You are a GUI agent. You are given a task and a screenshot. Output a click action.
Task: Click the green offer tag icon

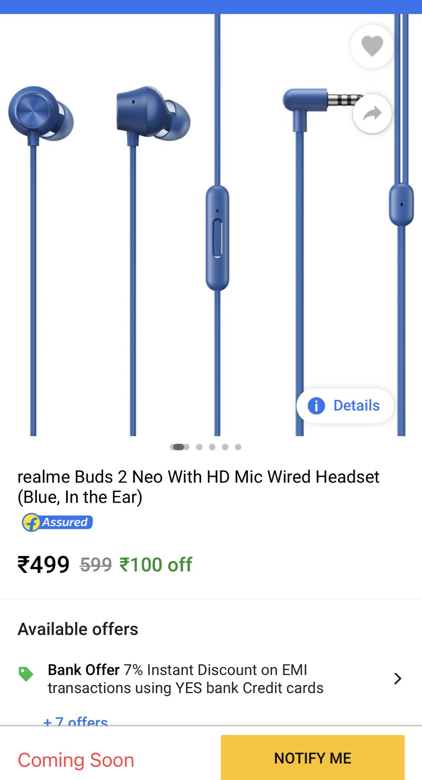[x=26, y=674]
